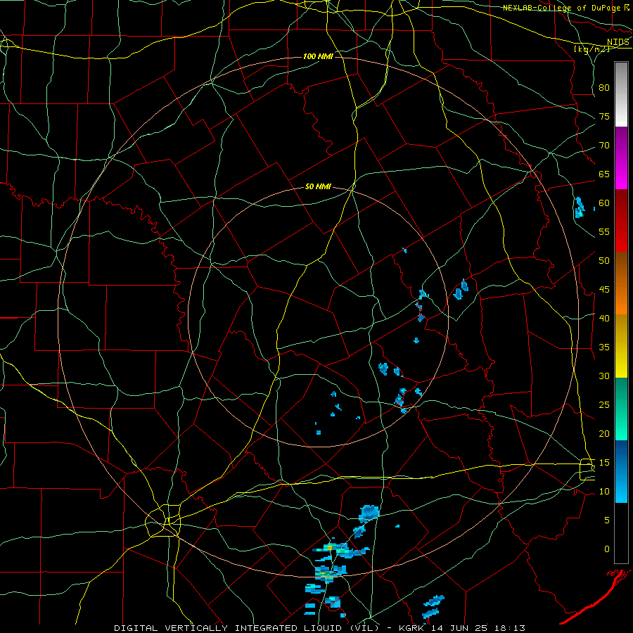This screenshot has height=633, width=633.
Task: Click the scale value 60
Action: pyautogui.click(x=604, y=203)
